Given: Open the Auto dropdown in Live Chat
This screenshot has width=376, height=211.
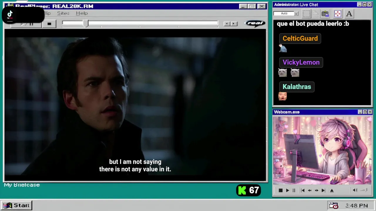Looking at the screenshot, I should [296, 13].
